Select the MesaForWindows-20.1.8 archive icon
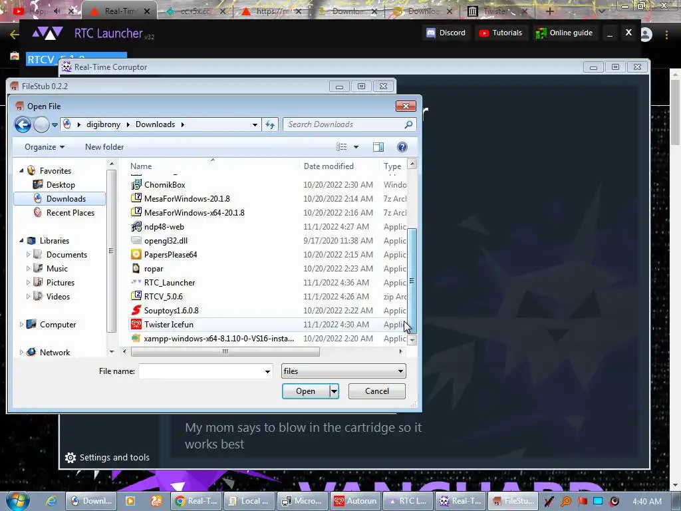This screenshot has width=681, height=511. point(136,198)
